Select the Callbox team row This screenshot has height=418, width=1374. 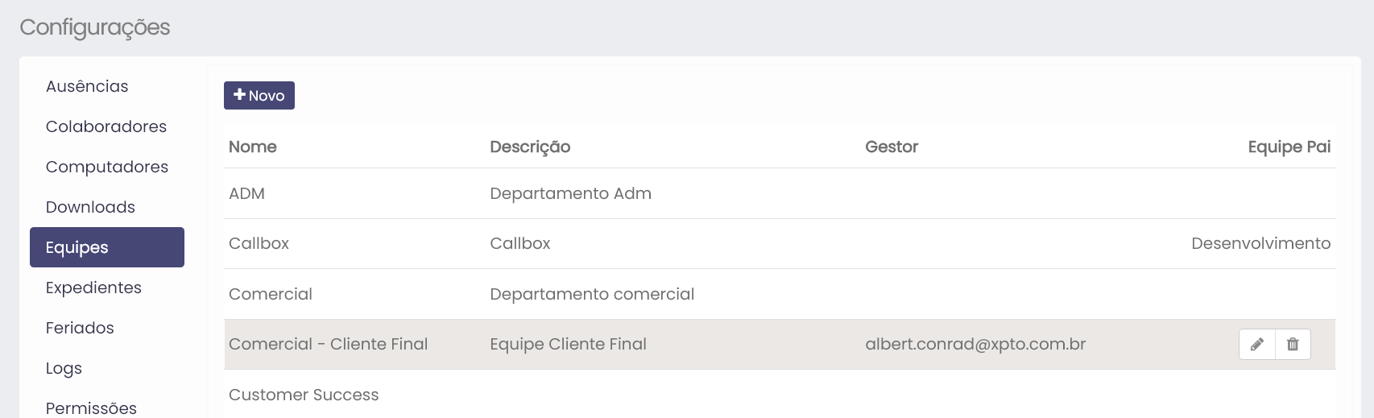(x=259, y=243)
